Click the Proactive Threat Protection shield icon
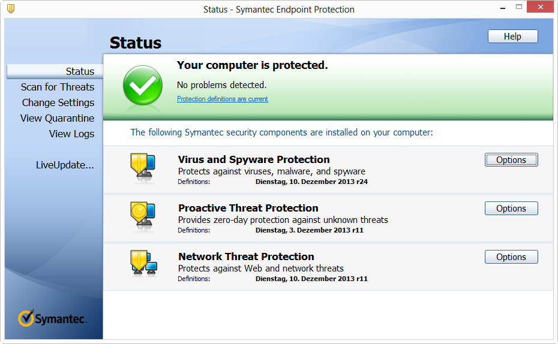This screenshot has height=344, width=558. (x=143, y=217)
